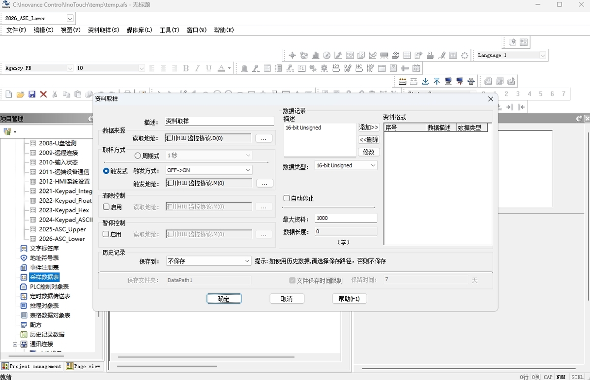This screenshot has width=590, height=380.
Task: Open the 工具(T) menu
Action: coord(170,30)
